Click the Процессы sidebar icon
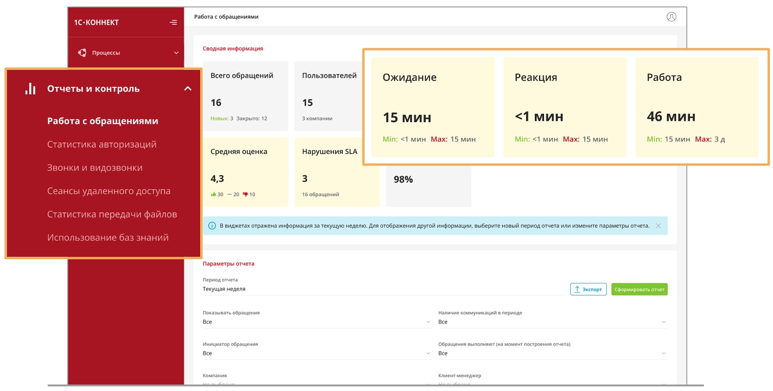The height and width of the screenshot is (391, 773). (x=82, y=53)
